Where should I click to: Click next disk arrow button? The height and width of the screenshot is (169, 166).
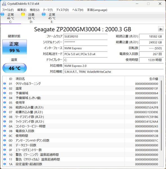pyautogui.click(x=161, y=29)
